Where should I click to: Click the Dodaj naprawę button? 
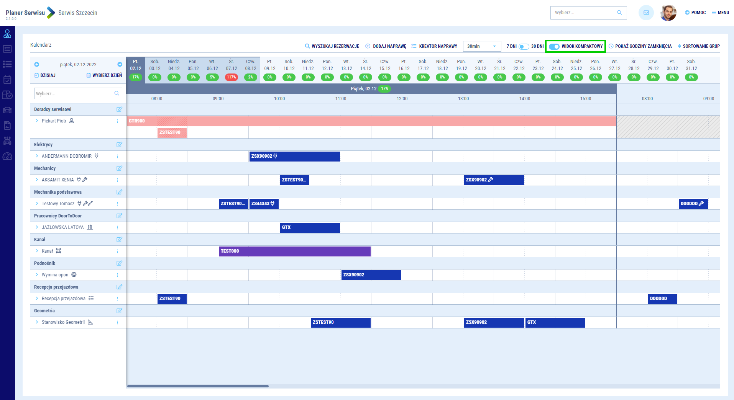pyautogui.click(x=386, y=46)
